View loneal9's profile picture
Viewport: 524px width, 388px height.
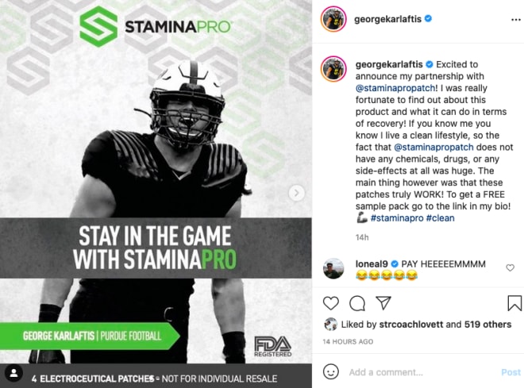333,268
